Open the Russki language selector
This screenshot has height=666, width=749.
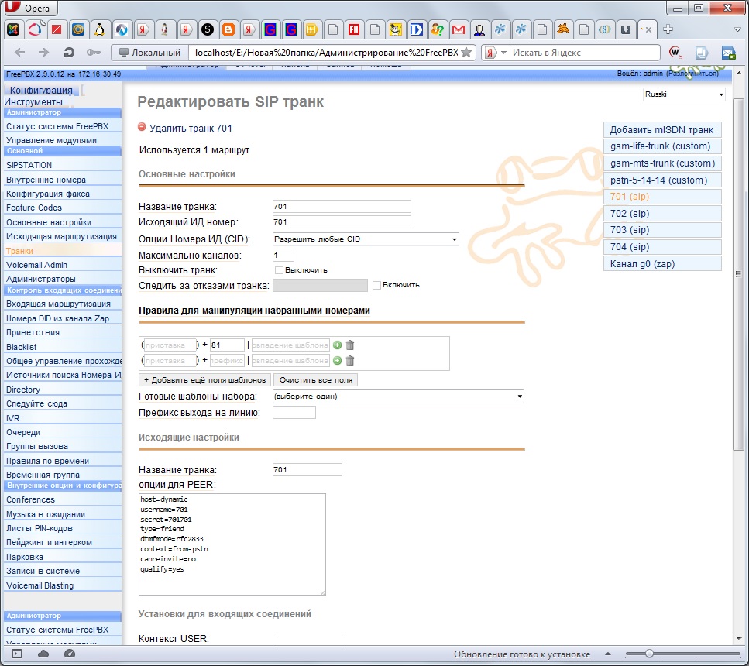point(683,94)
